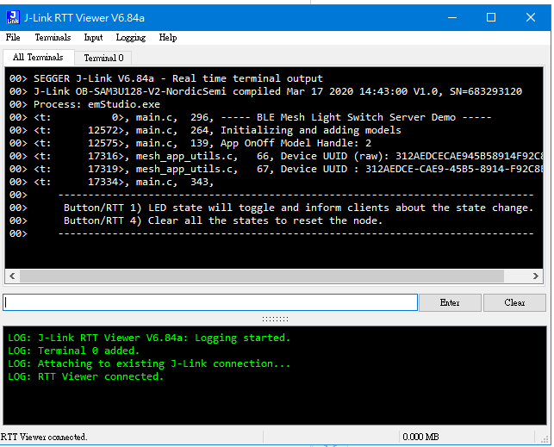Focus the RTT input text field

210,302
